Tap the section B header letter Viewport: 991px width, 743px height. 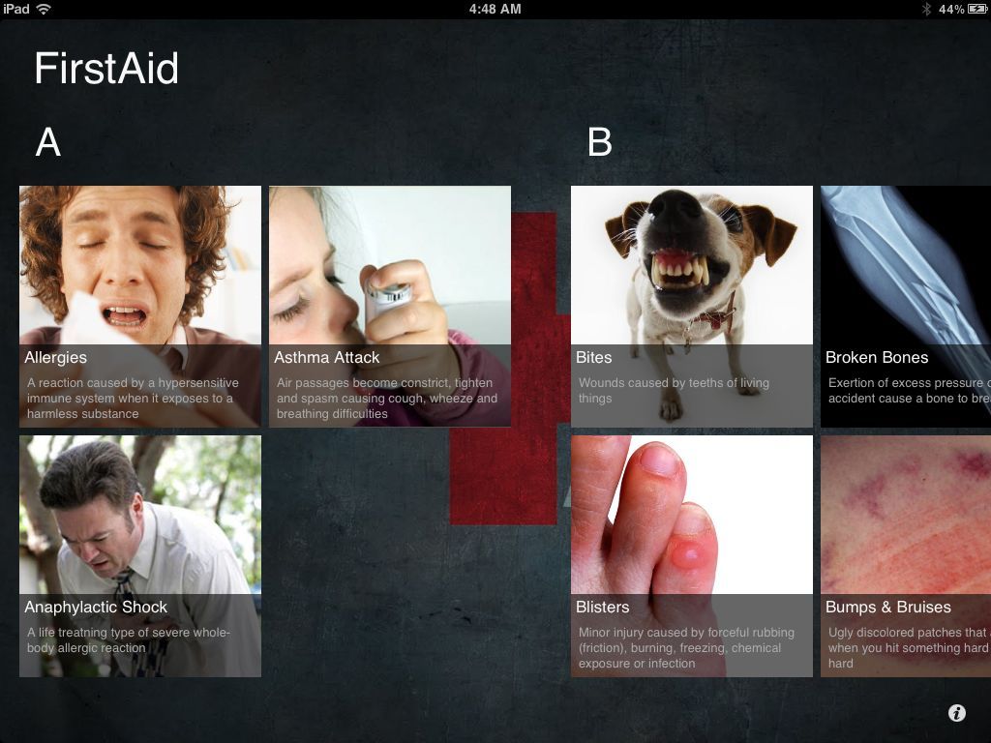(600, 142)
